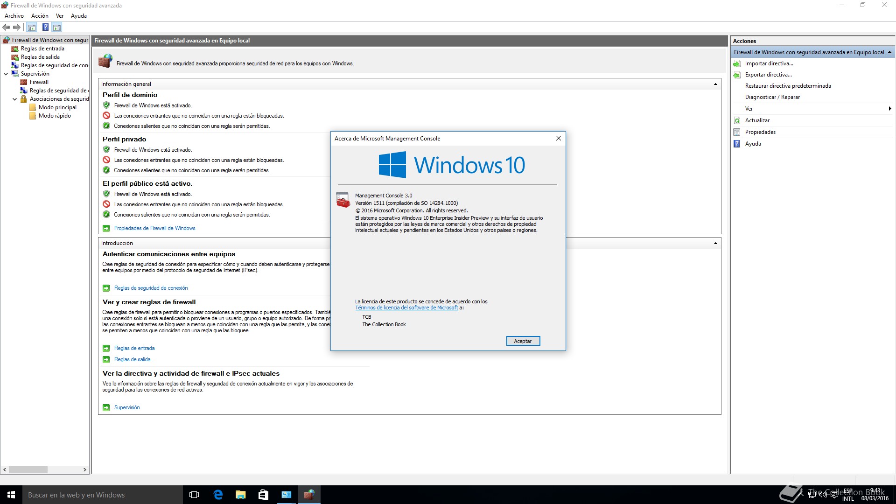
Task: Open Reglas de seguridad de conexión link
Action: pos(151,288)
